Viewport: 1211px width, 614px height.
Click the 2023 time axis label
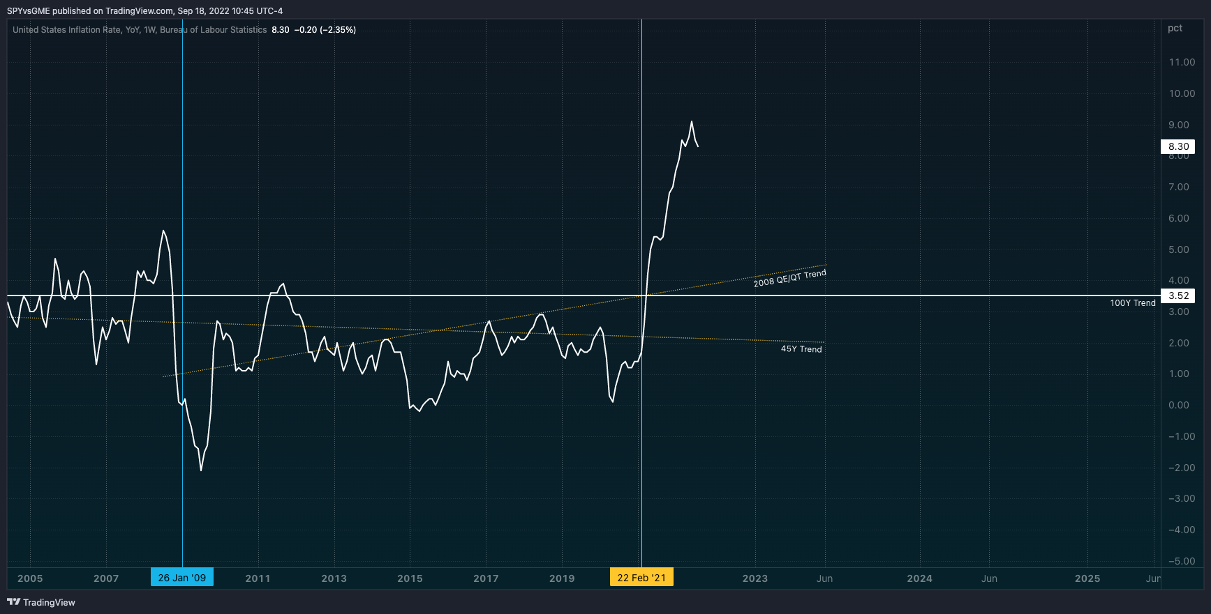coord(755,578)
